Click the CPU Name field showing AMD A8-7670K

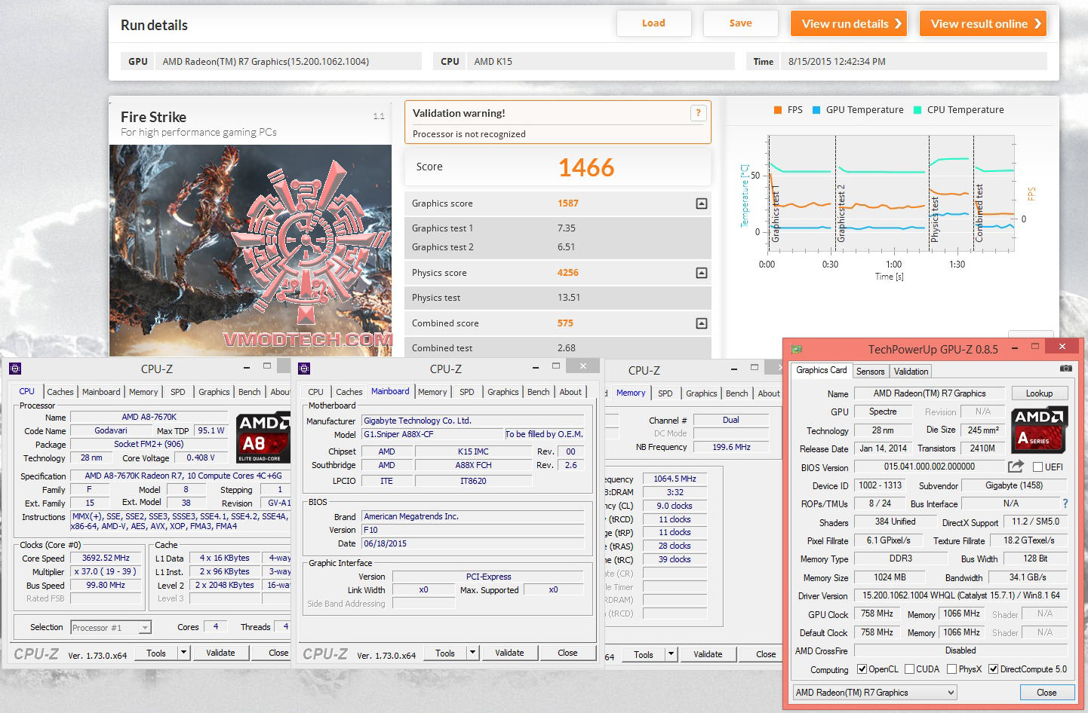(149, 417)
